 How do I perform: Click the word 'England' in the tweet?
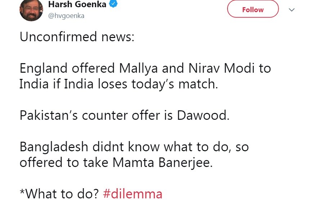tap(44, 68)
